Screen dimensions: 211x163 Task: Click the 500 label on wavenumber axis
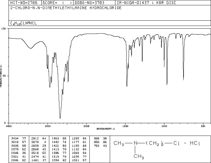coord(203,126)
